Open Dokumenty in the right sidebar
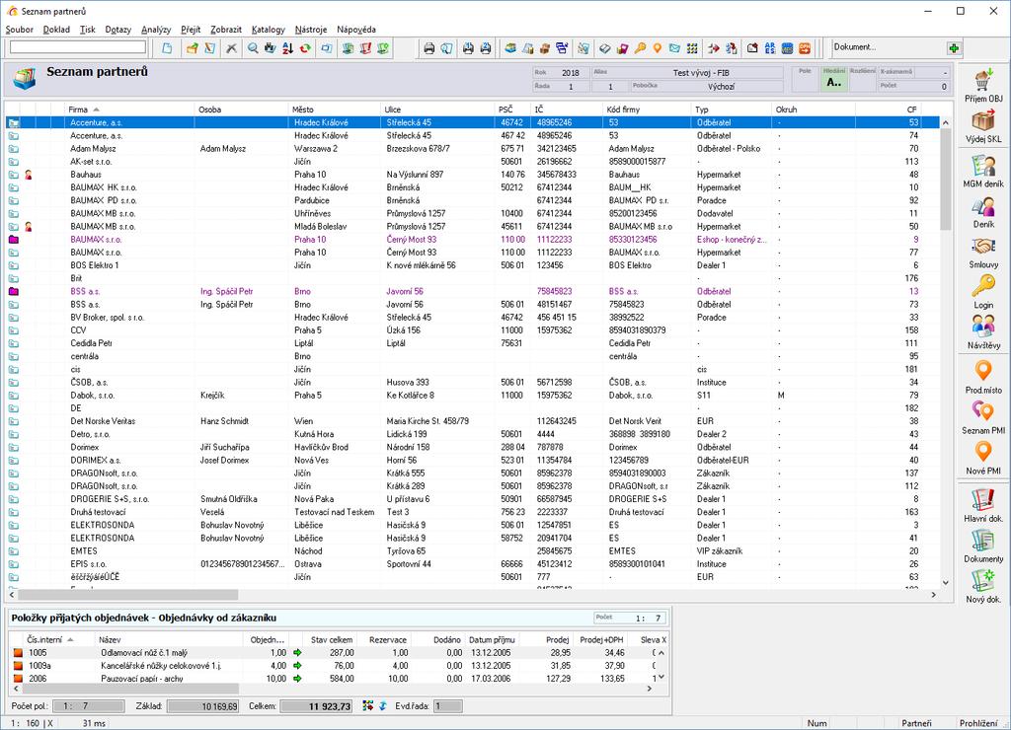The width and height of the screenshot is (1011, 730). click(983, 546)
